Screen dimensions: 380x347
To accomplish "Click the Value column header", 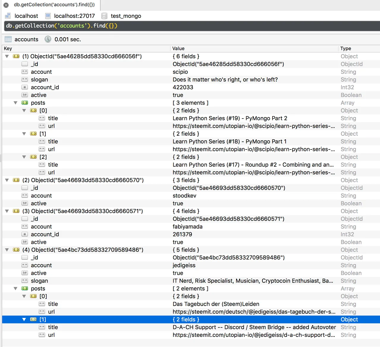I will (x=254, y=48).
